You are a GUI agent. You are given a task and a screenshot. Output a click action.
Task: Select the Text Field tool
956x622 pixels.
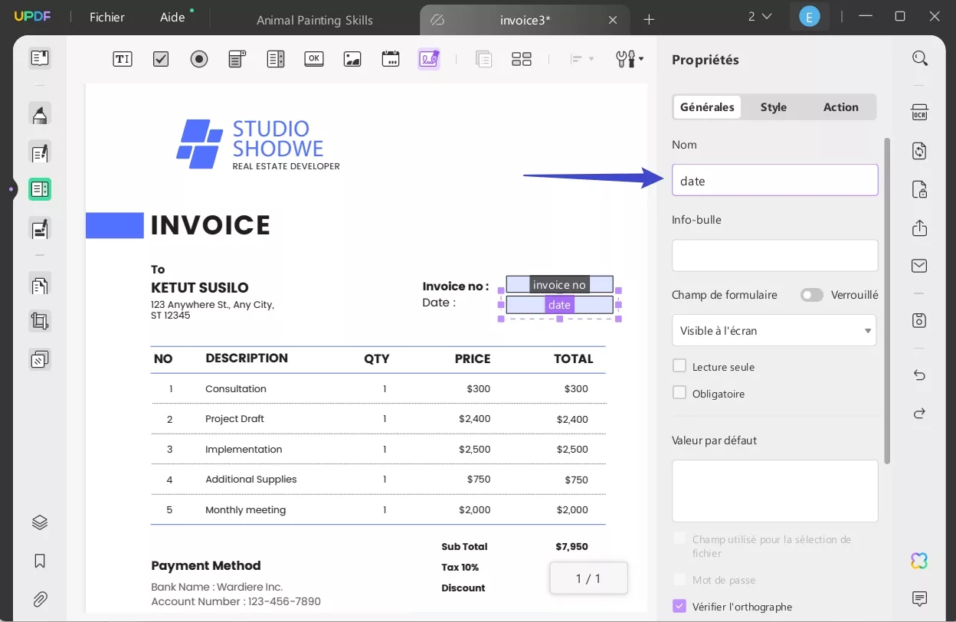tap(123, 59)
